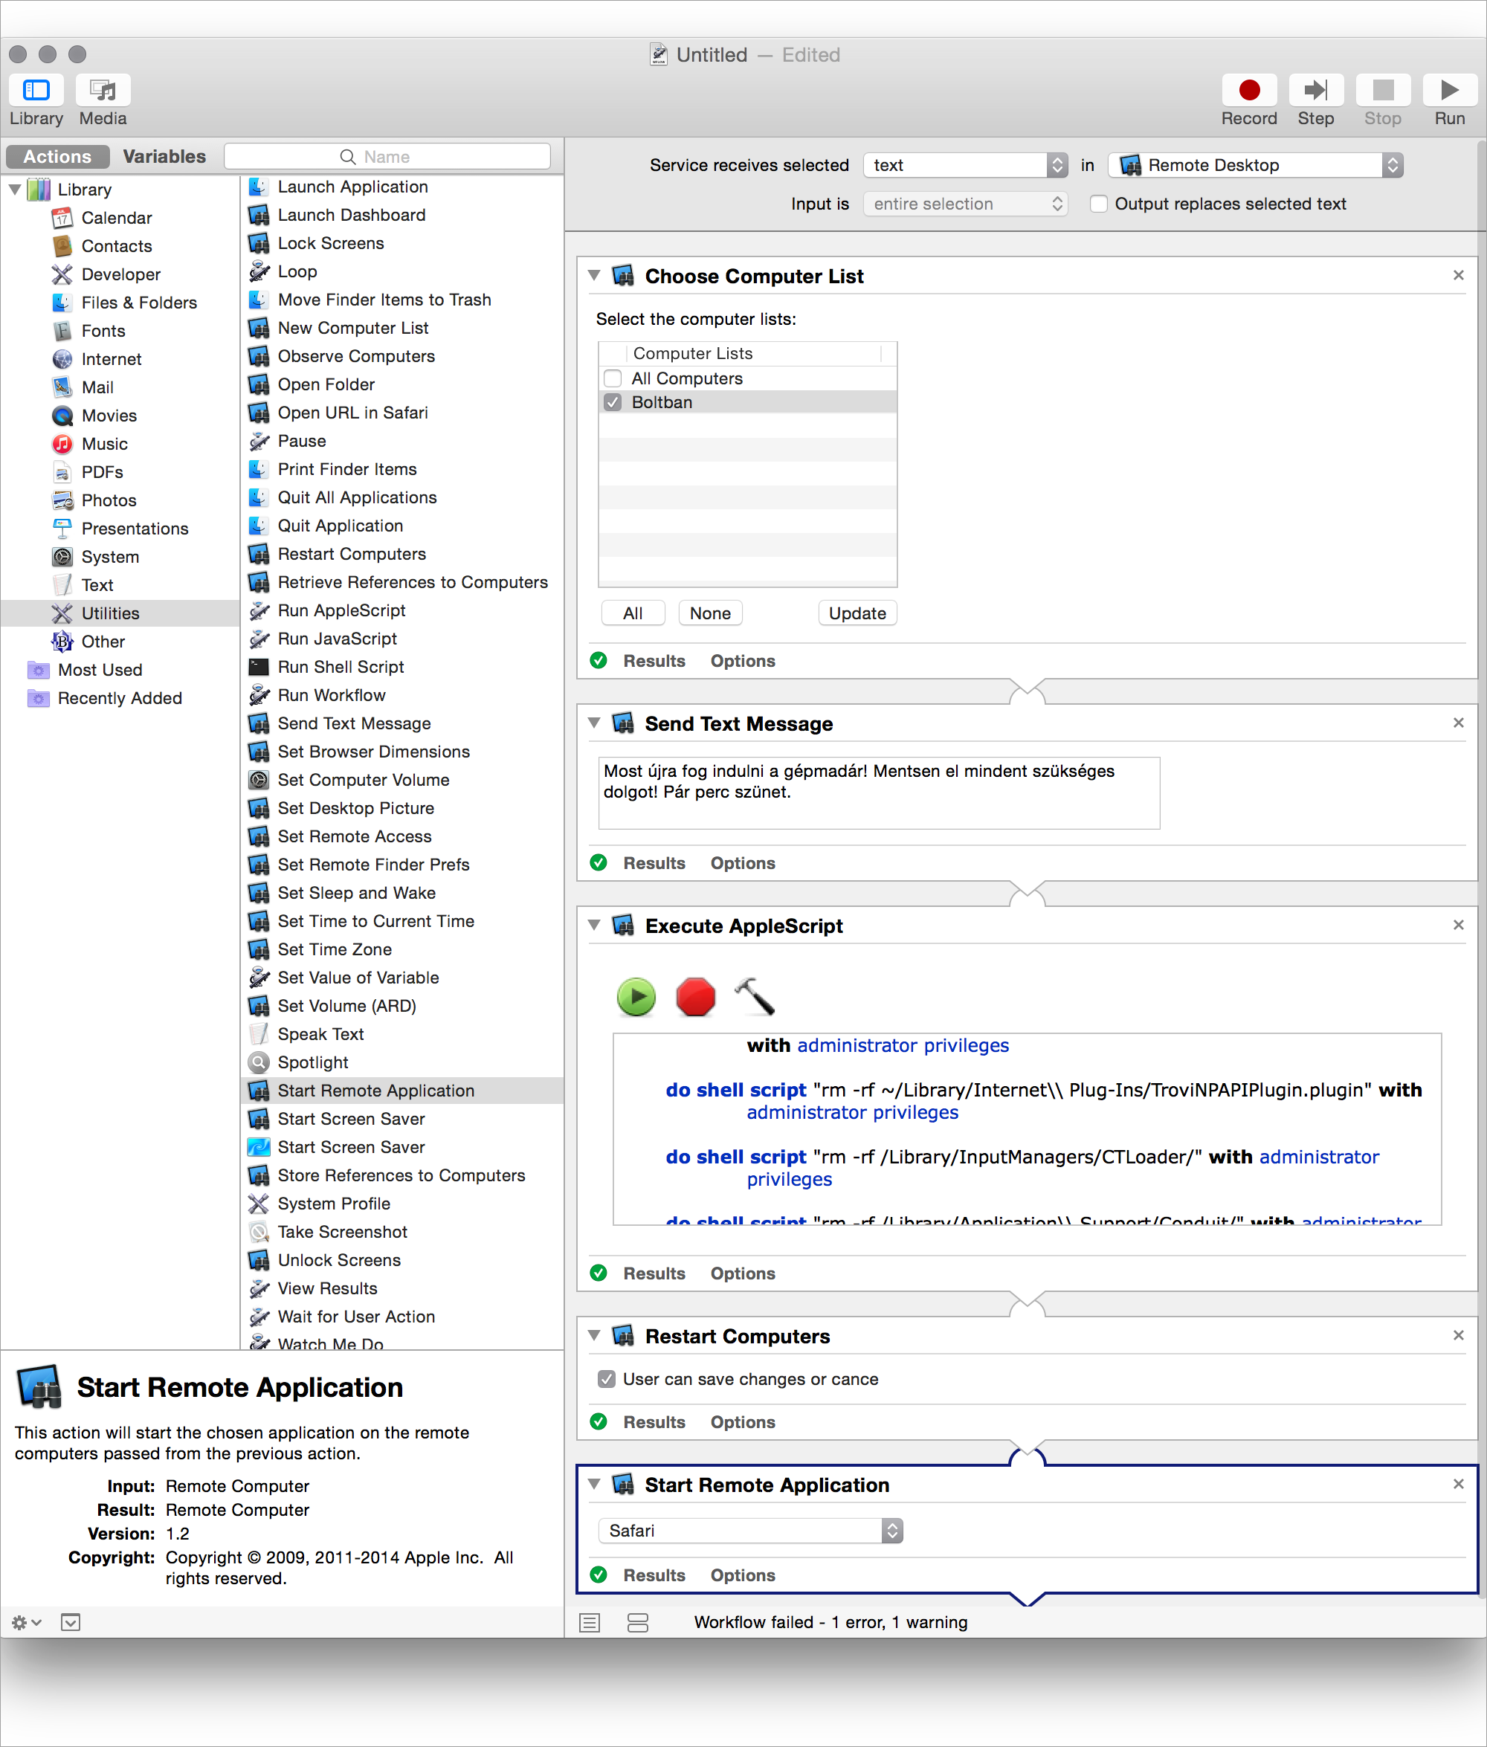Open Options of Send Text Message
This screenshot has height=1747, width=1487.
[742, 863]
